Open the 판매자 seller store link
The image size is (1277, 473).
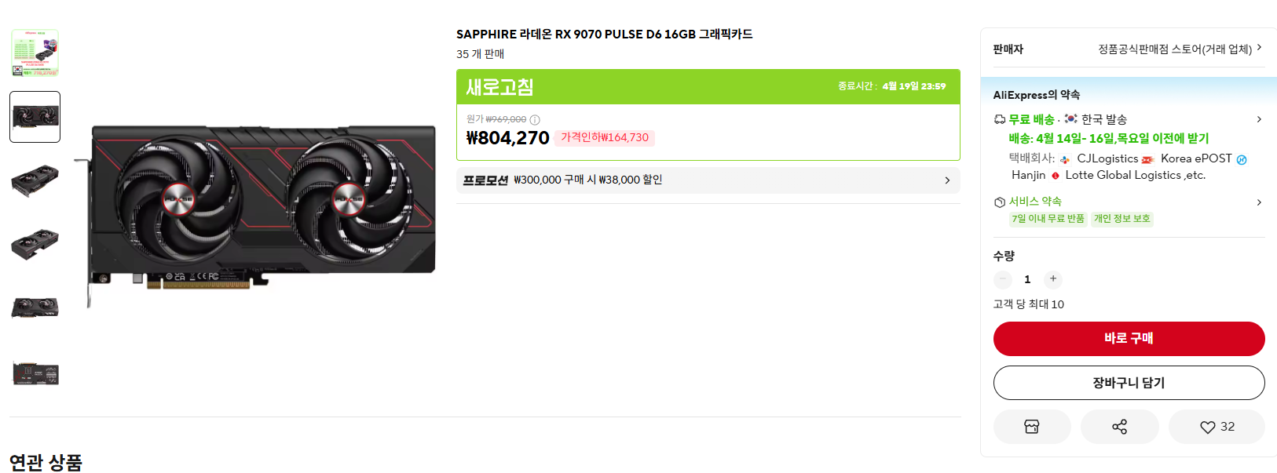tap(1179, 49)
